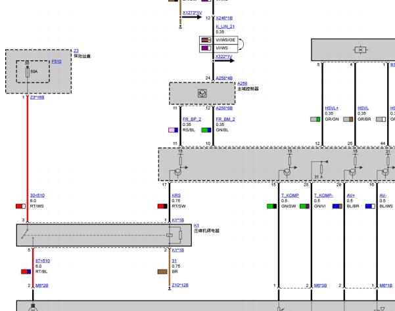Open the Z3 fuse box link
The image size is (395, 311).
(x=76, y=51)
